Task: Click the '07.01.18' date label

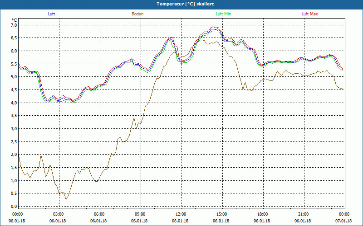Action: [343, 221]
